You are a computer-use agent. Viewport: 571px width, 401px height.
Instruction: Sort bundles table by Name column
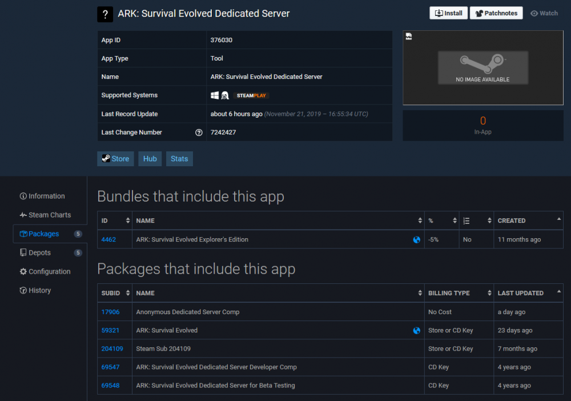pos(278,220)
